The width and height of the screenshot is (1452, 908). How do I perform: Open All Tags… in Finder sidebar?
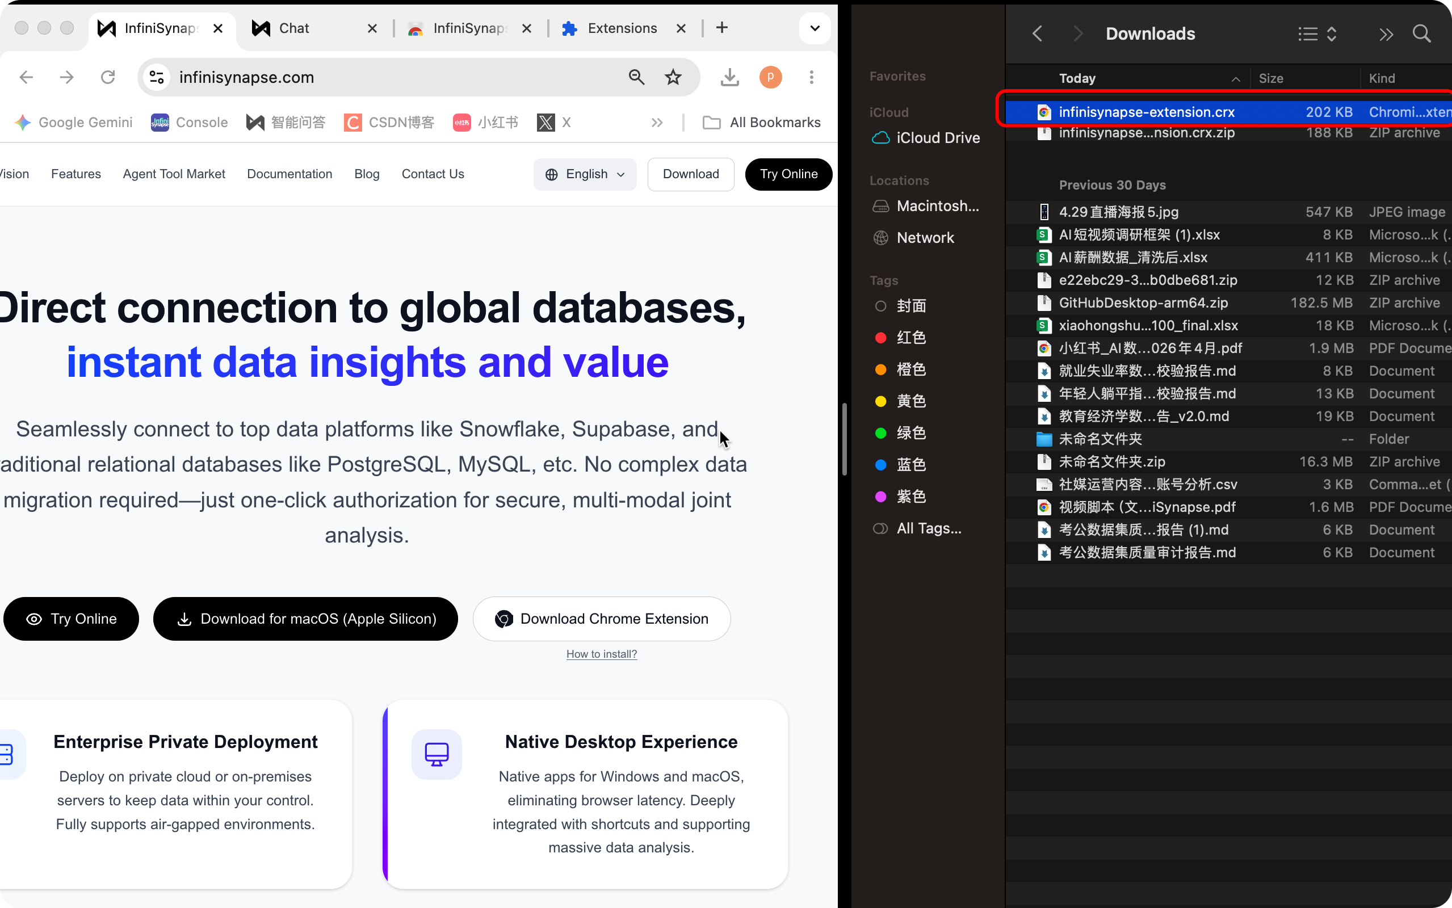(x=916, y=528)
